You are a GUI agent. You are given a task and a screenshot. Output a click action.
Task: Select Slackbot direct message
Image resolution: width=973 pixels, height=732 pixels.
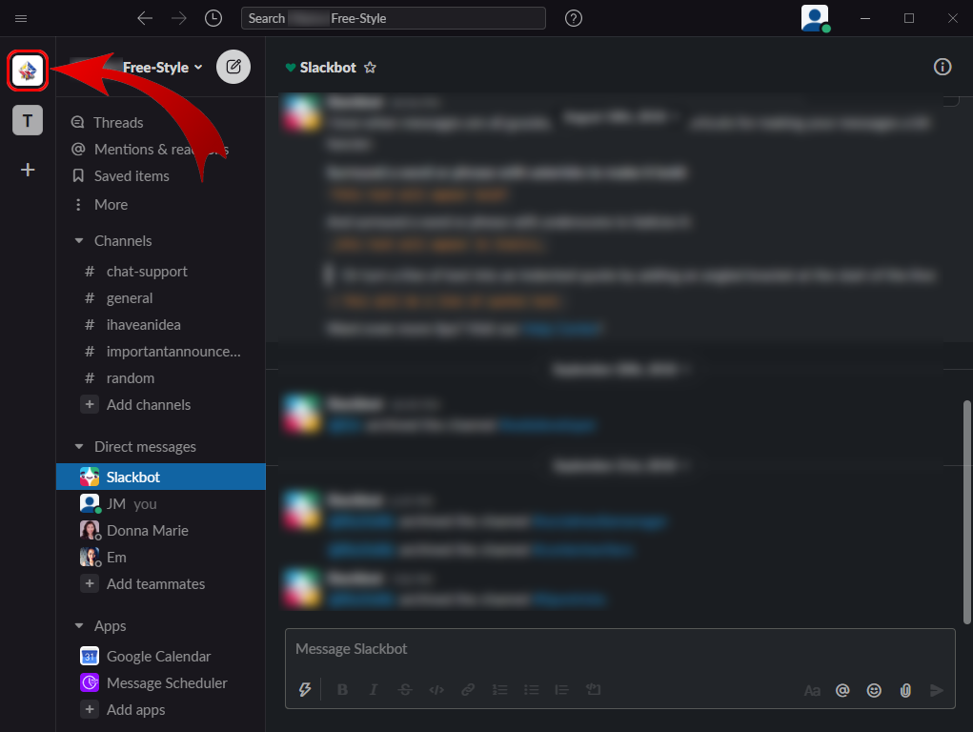[161, 477]
